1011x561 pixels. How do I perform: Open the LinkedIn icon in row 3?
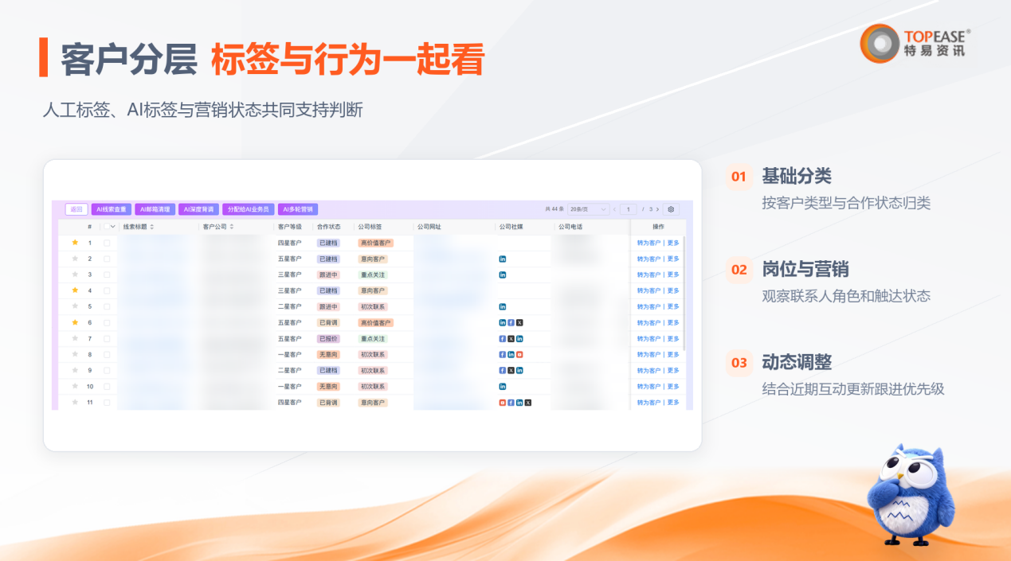pos(503,275)
